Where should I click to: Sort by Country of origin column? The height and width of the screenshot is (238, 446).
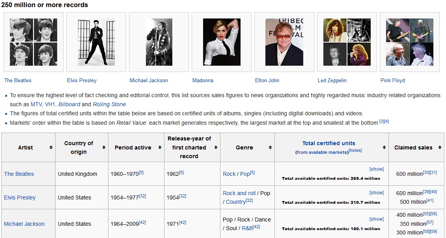click(104, 148)
